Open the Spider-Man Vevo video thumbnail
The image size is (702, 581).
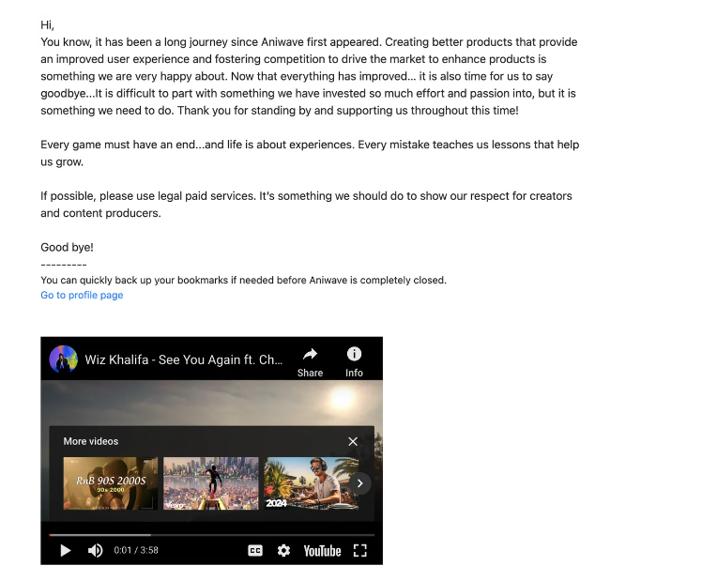[211, 483]
